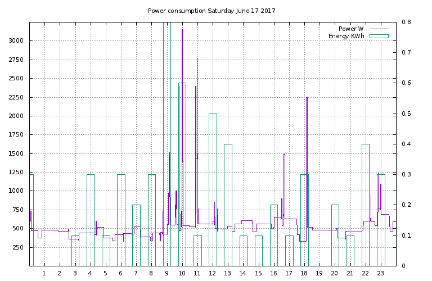
Task: Click the left axis label 1500
Action: [16, 153]
